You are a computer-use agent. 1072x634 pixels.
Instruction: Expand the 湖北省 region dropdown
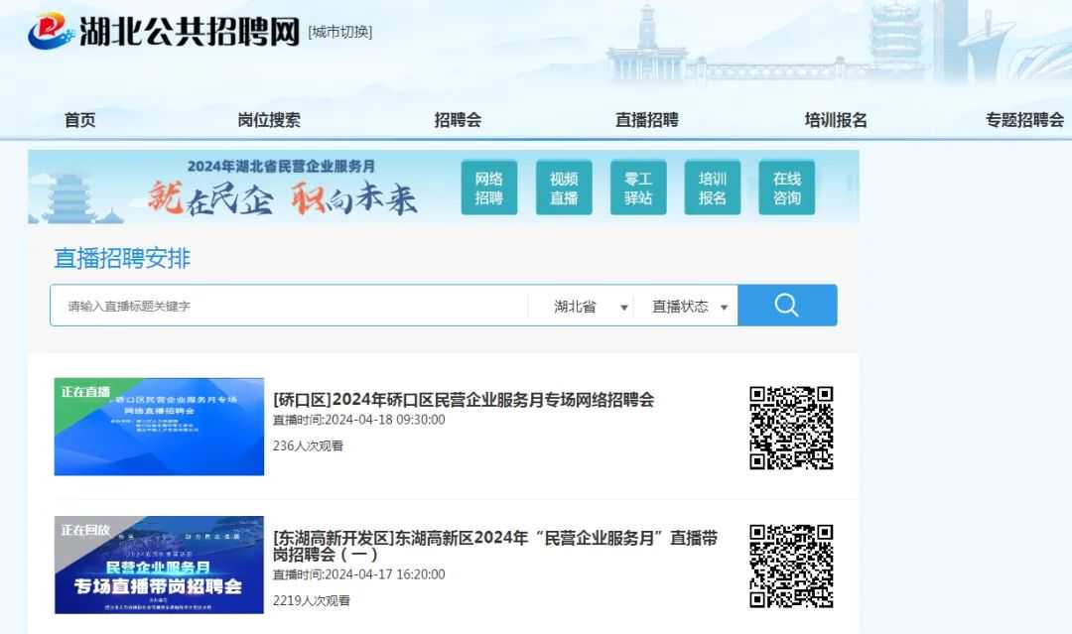(591, 307)
